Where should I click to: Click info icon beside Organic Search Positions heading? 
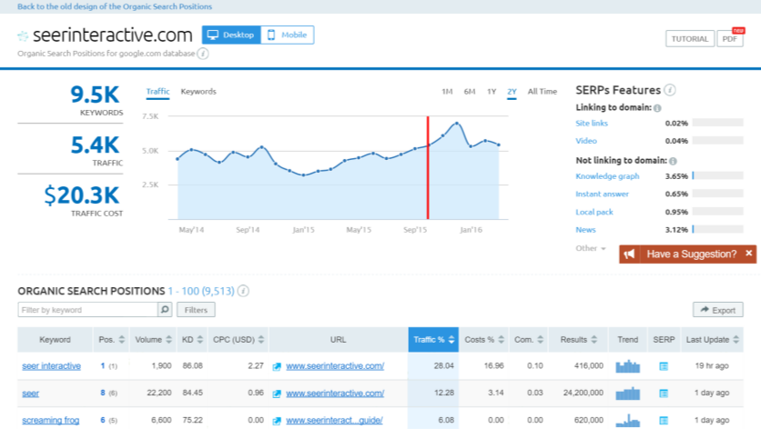coord(243,292)
